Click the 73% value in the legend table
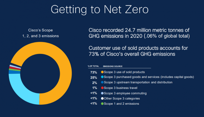The height and width of the screenshot is (117, 204). (x=93, y=72)
